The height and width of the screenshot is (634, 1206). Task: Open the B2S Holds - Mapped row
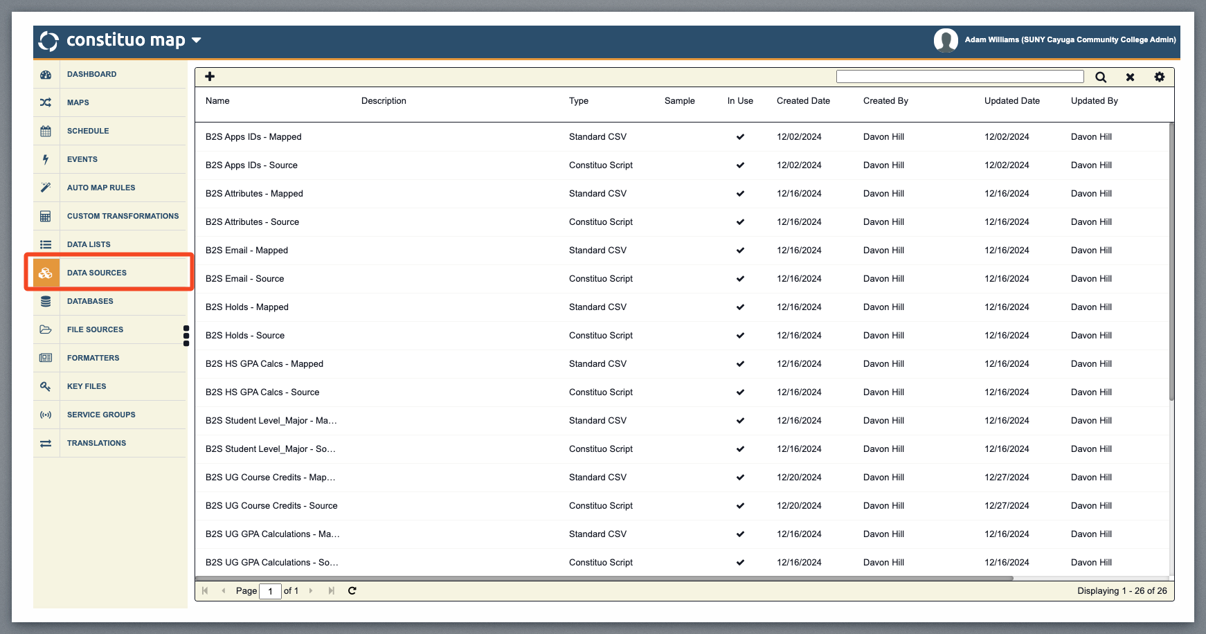(x=247, y=307)
